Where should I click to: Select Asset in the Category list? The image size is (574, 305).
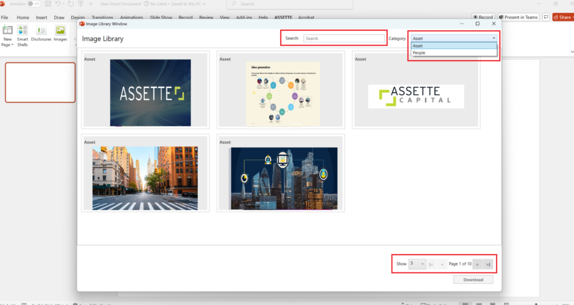[x=454, y=46]
